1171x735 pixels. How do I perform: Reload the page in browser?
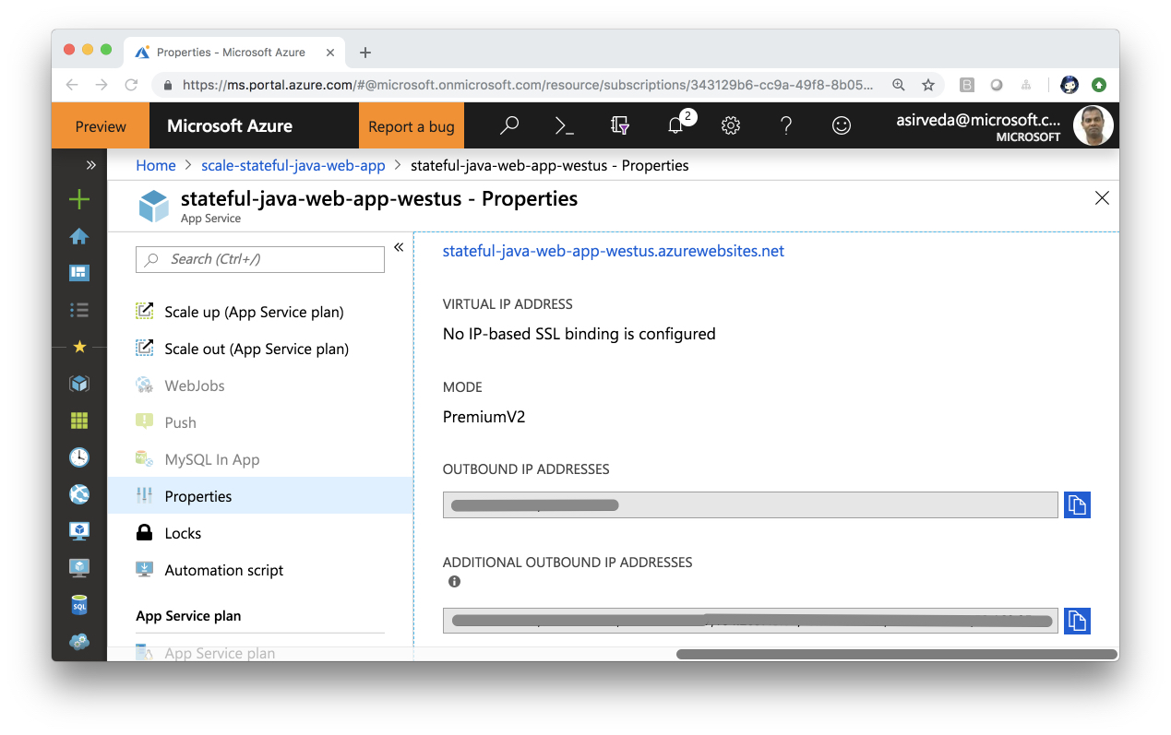point(131,85)
